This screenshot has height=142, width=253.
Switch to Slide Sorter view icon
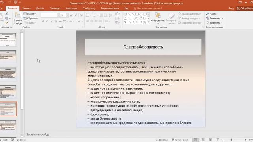tap(203, 140)
